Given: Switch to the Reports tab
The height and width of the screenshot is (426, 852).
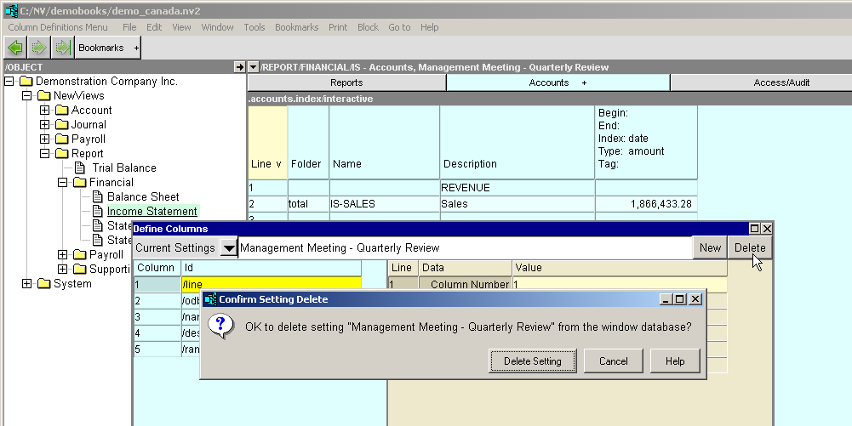Looking at the screenshot, I should [x=346, y=82].
